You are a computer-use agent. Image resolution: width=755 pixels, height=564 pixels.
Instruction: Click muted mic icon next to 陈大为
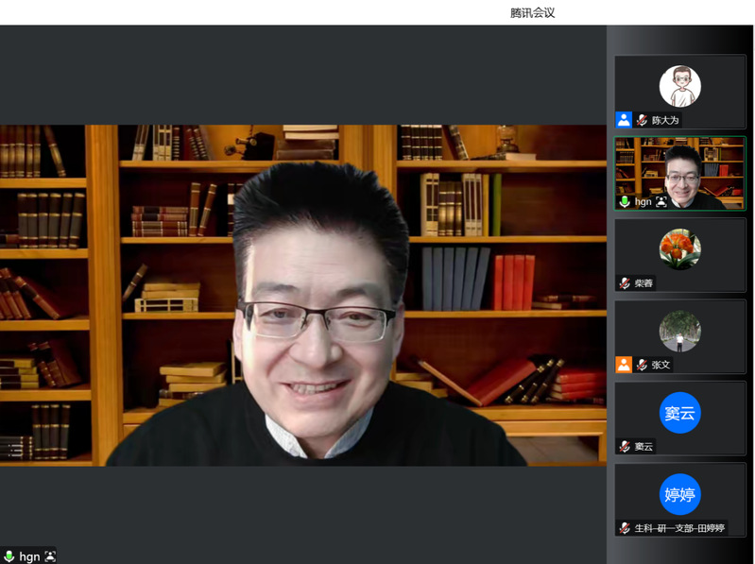(x=642, y=120)
